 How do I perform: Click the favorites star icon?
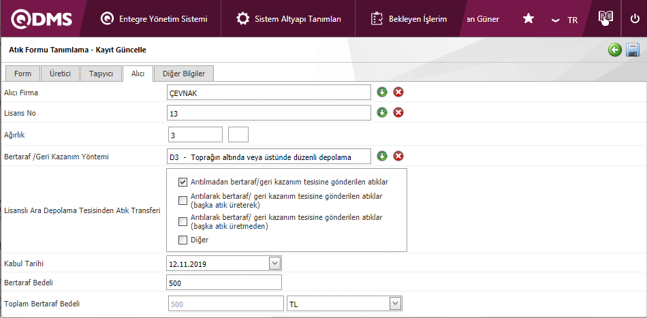coord(528,19)
